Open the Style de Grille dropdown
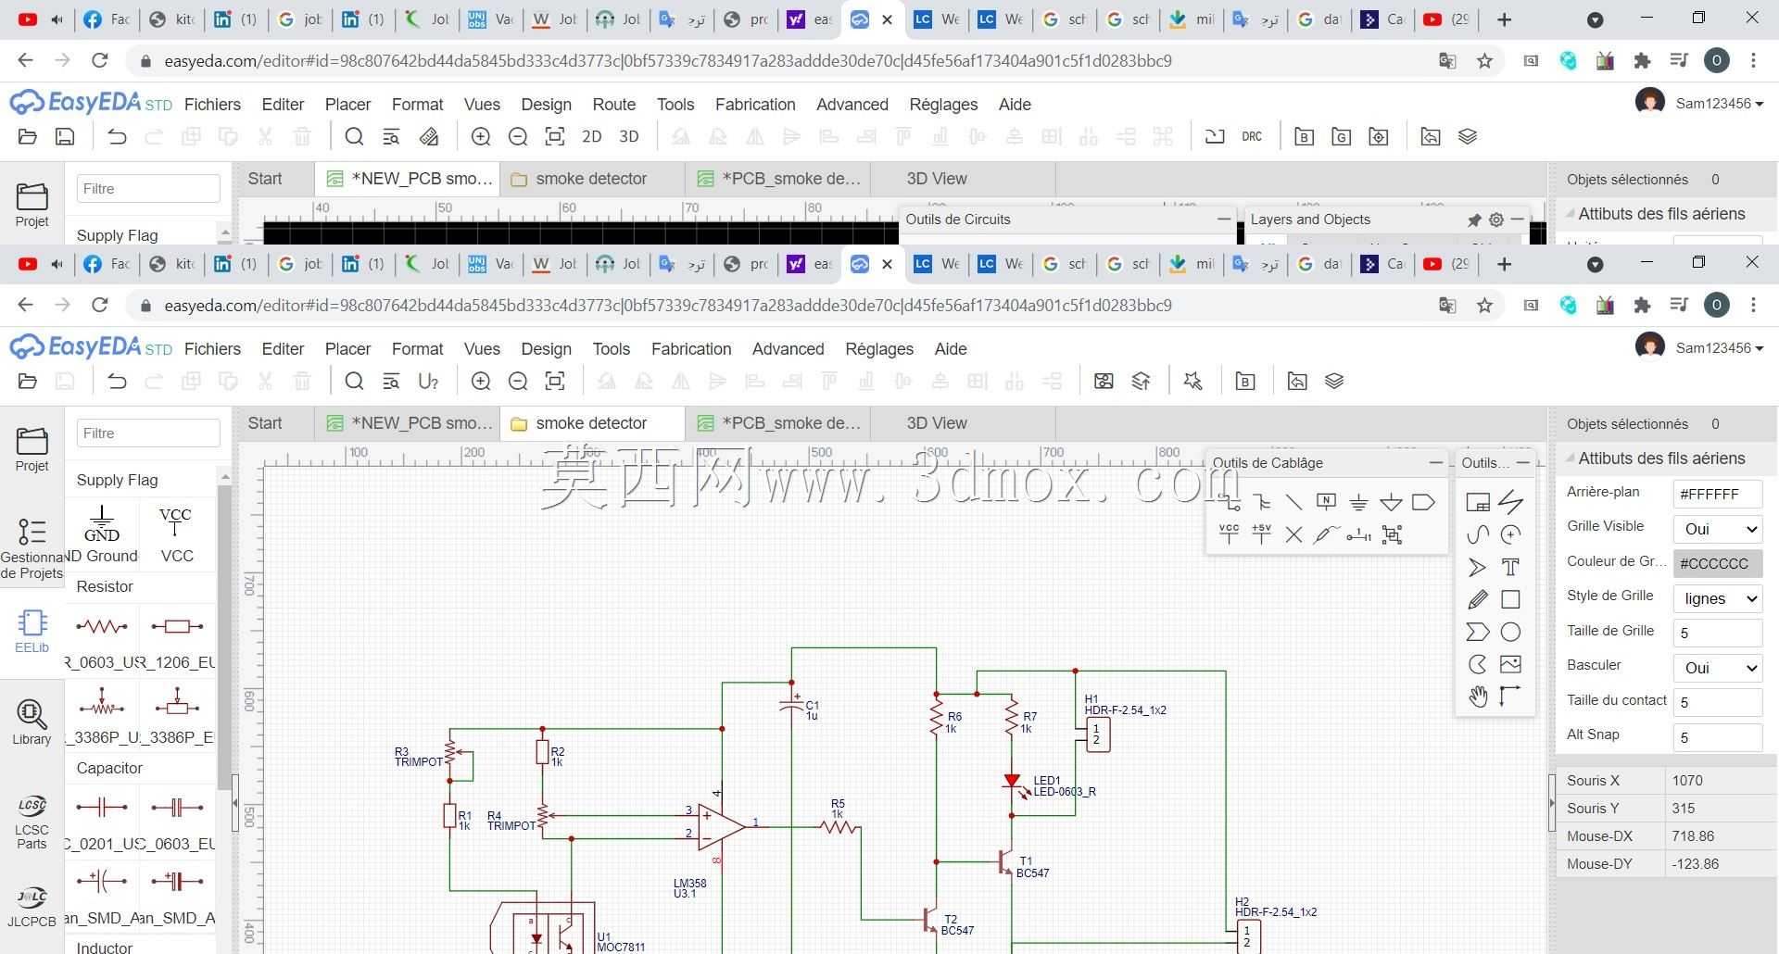 click(x=1718, y=598)
